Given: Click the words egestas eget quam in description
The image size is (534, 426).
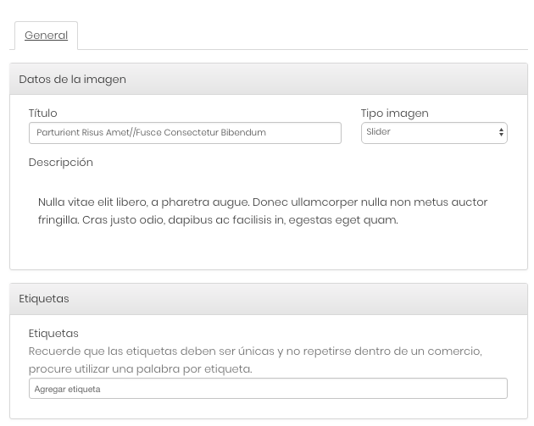Looking at the screenshot, I should point(343,220).
